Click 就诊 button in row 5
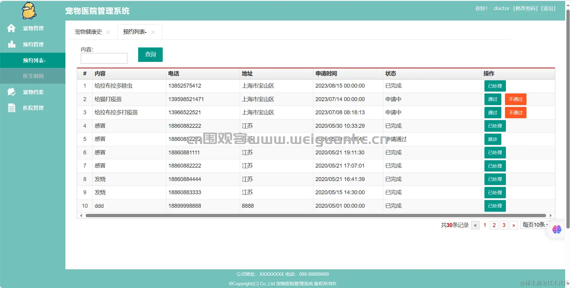Screen dimensions: 571x288 (x=493, y=139)
